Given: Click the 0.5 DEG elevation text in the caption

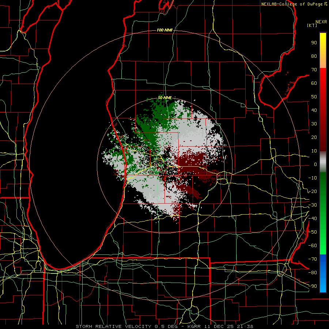Looking at the screenshot, I should (166, 326).
